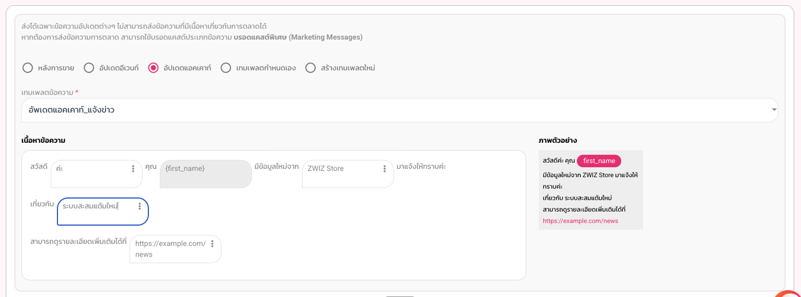Open the example.com/news link in preview

click(x=580, y=221)
